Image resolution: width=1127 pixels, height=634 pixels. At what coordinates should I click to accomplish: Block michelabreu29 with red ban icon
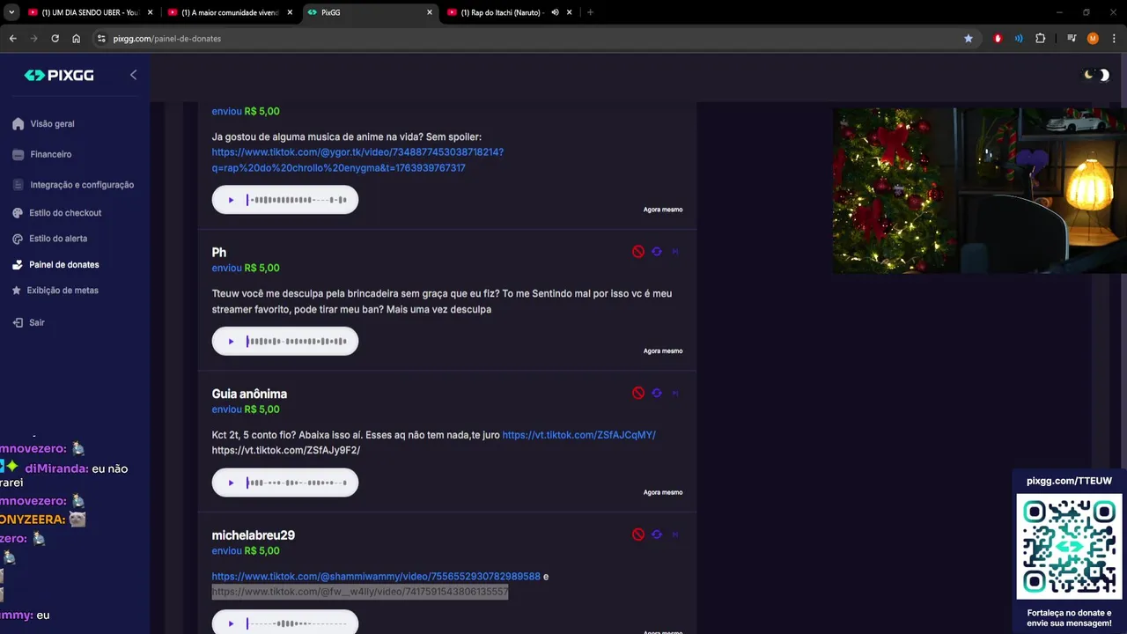click(638, 534)
